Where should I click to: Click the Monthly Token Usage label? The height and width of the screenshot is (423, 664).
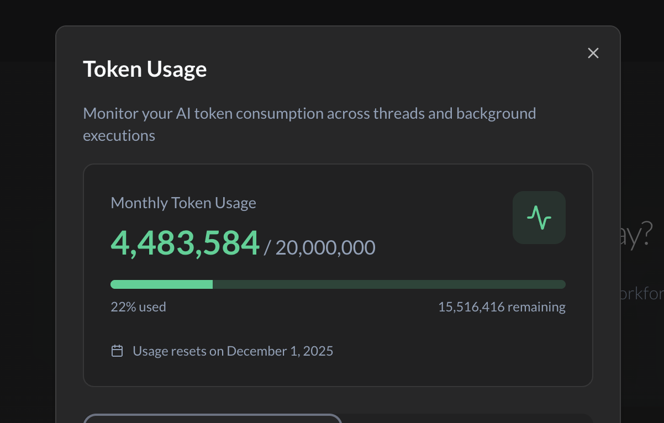coord(183,203)
